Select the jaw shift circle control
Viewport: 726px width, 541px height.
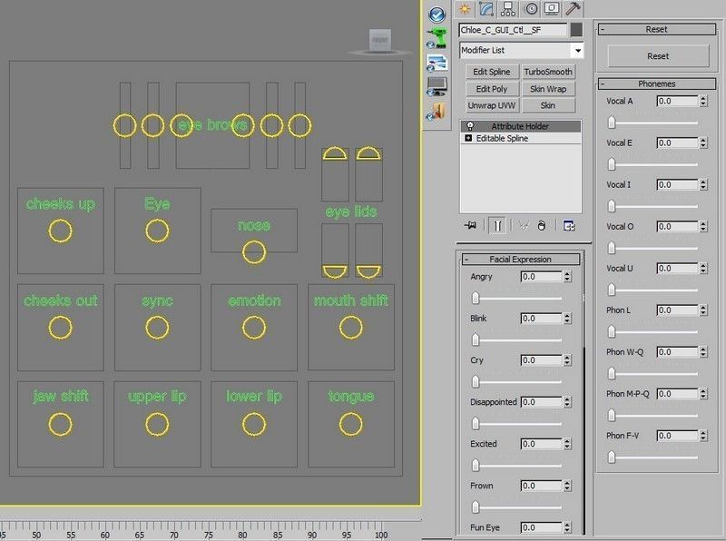tap(60, 424)
